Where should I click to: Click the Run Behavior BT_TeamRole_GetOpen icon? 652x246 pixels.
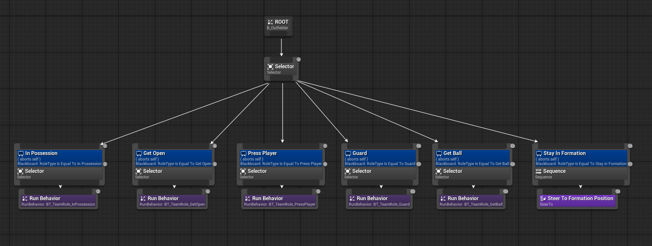coord(143,199)
